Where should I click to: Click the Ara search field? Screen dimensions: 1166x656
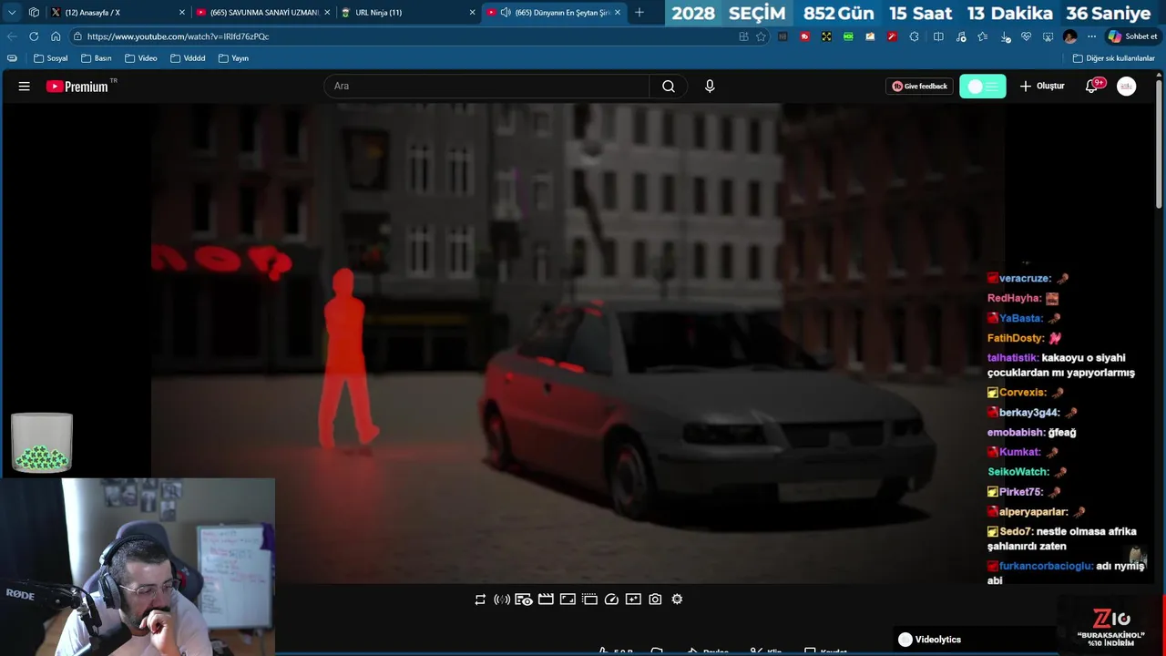click(486, 86)
